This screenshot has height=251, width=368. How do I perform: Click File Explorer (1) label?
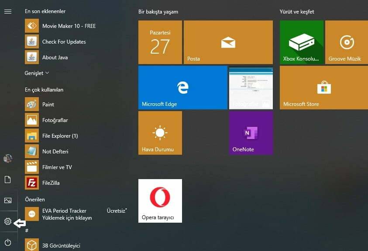(x=60, y=136)
